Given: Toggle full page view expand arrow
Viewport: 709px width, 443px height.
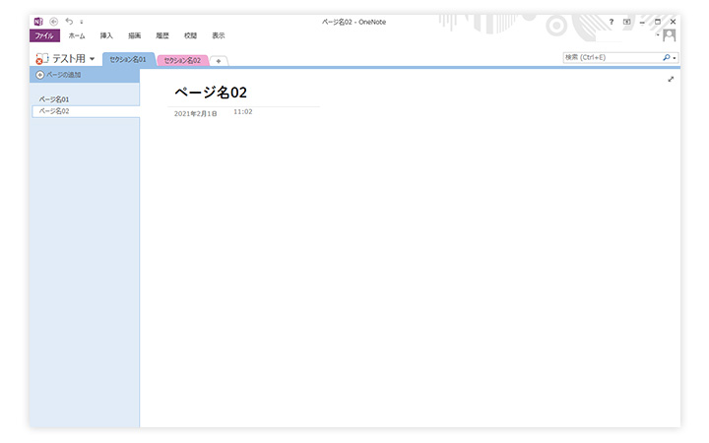Looking at the screenshot, I should click(671, 79).
